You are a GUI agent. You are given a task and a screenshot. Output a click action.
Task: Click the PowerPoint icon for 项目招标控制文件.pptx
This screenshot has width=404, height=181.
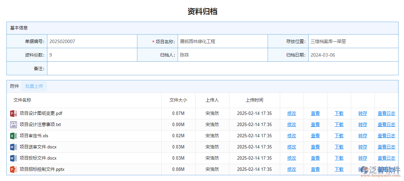13,169
